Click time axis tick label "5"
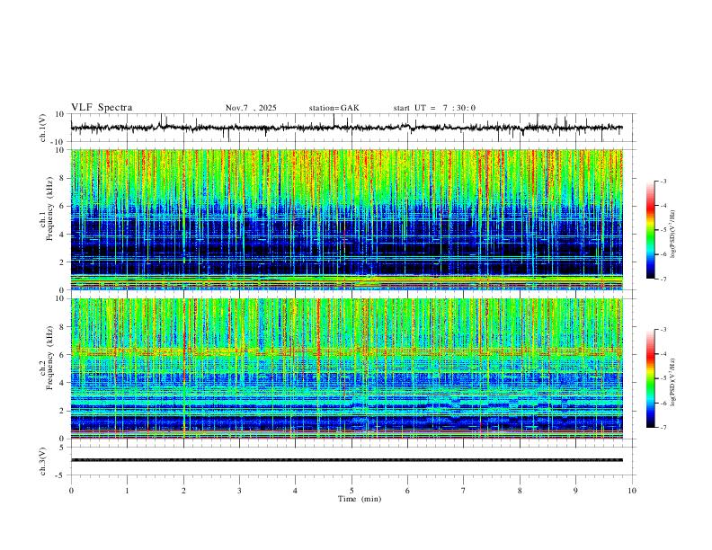Screen dimensions: 712x550 352,491
